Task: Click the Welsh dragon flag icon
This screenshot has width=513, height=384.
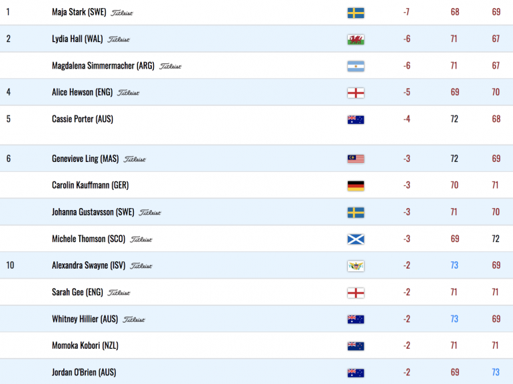Action: click(x=356, y=39)
